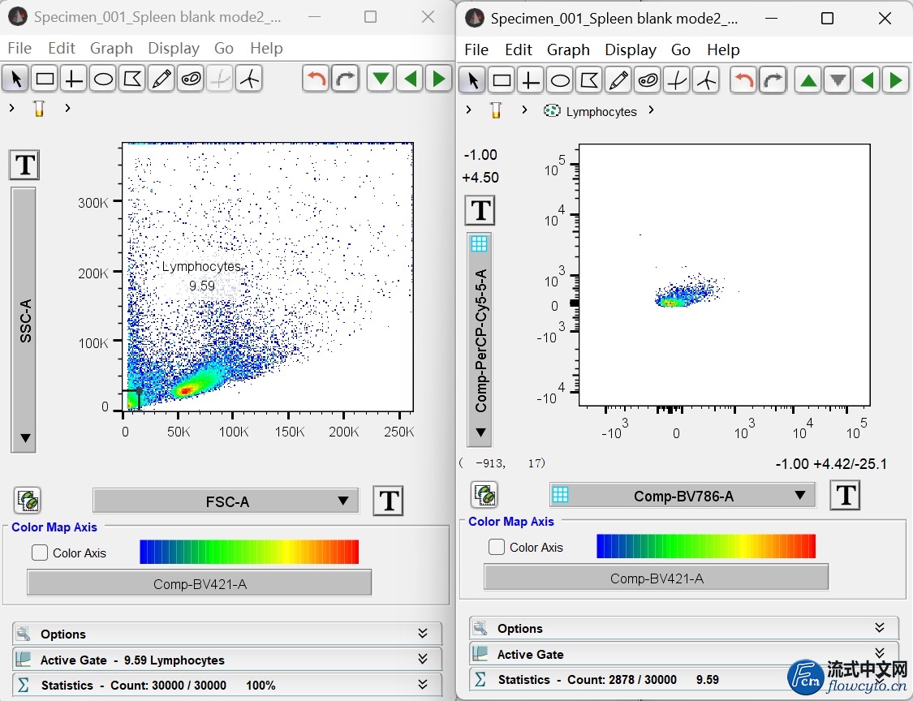Click Y-axis transform T button in left window
This screenshot has width=913, height=701.
(x=24, y=165)
